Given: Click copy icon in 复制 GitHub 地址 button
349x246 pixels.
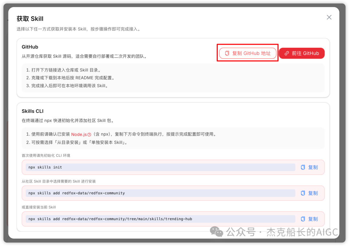Looking at the screenshot, I should tap(227, 53).
